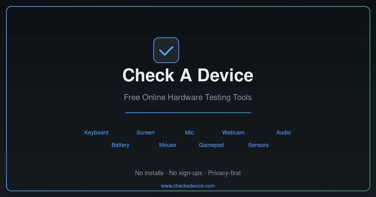Click the word "Check" in the main heading
Image resolution: width=376 pixels, height=197 pixels.
pyautogui.click(x=148, y=75)
